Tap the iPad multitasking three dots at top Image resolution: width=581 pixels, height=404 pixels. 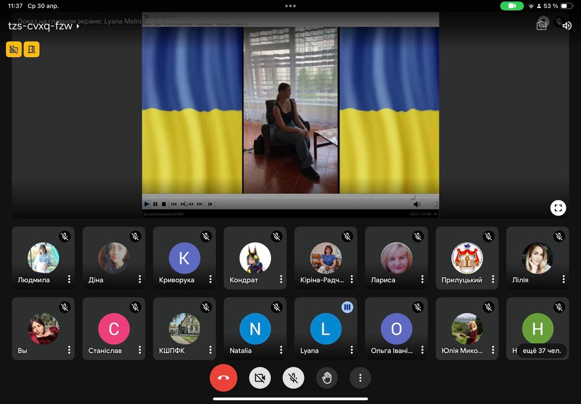point(290,6)
